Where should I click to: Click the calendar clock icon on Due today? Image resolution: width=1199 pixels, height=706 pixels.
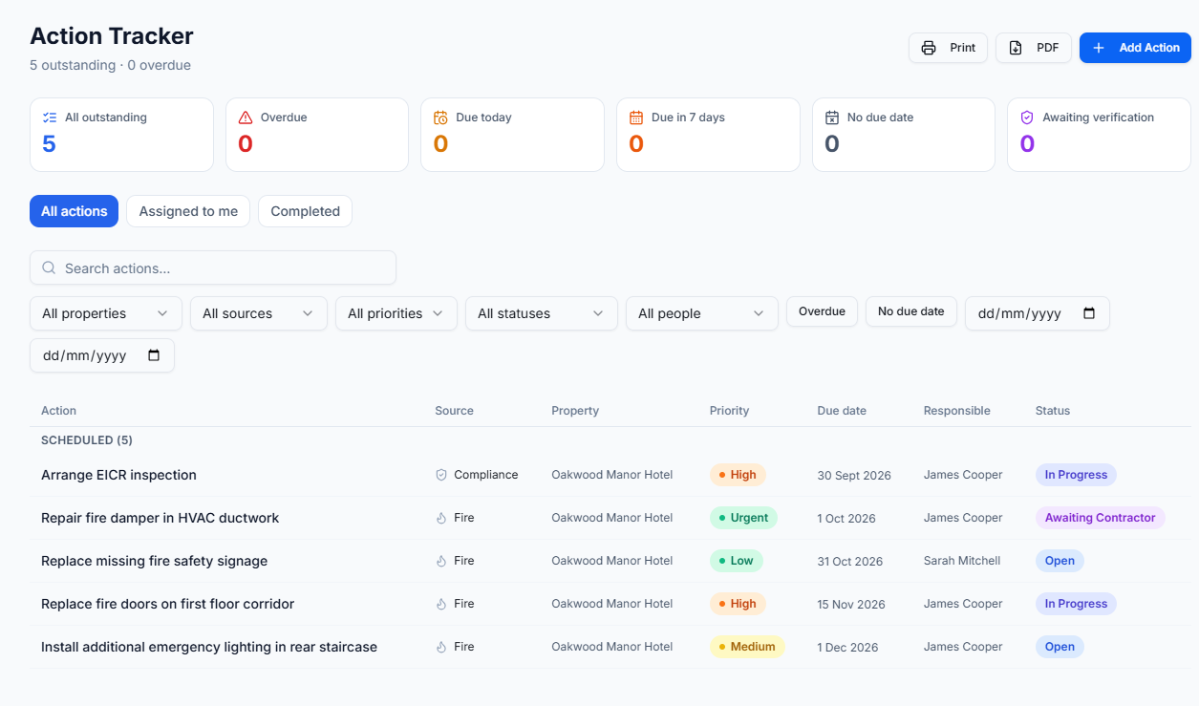[x=440, y=118]
